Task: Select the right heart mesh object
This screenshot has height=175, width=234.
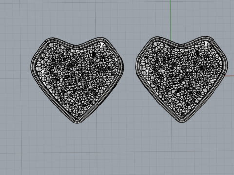Action: pyautogui.click(x=181, y=79)
